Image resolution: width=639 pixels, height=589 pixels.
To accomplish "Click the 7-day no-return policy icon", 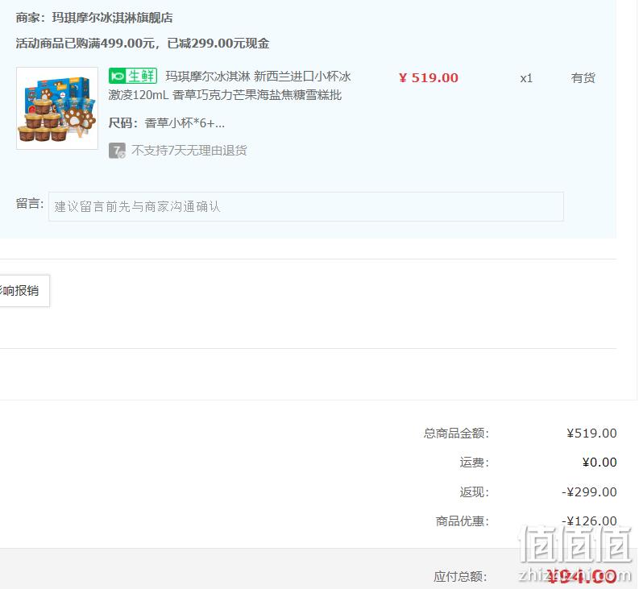I will [x=117, y=151].
